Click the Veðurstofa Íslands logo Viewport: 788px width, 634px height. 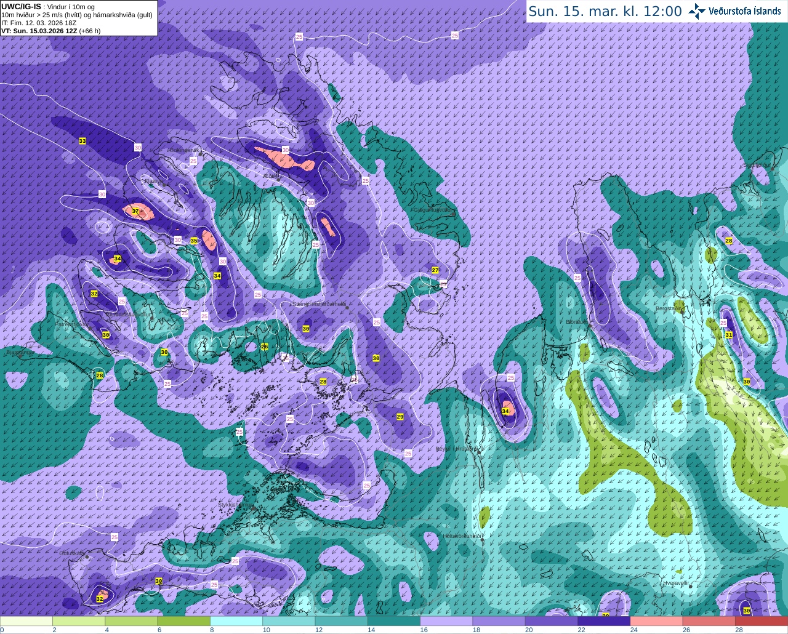click(735, 11)
